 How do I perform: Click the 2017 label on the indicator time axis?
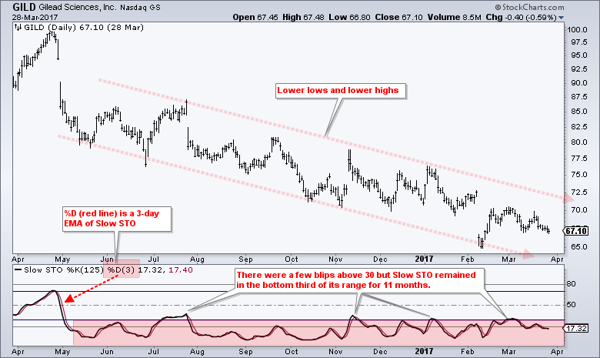click(x=424, y=351)
